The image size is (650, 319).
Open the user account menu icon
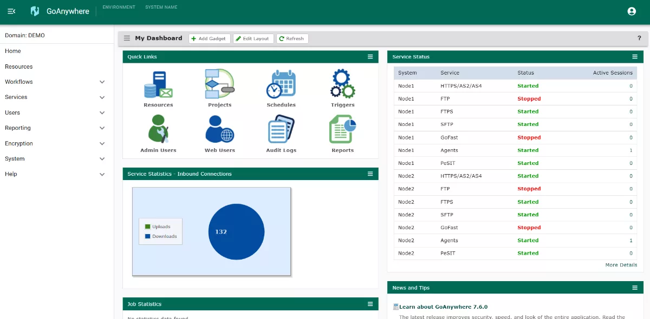pos(632,11)
